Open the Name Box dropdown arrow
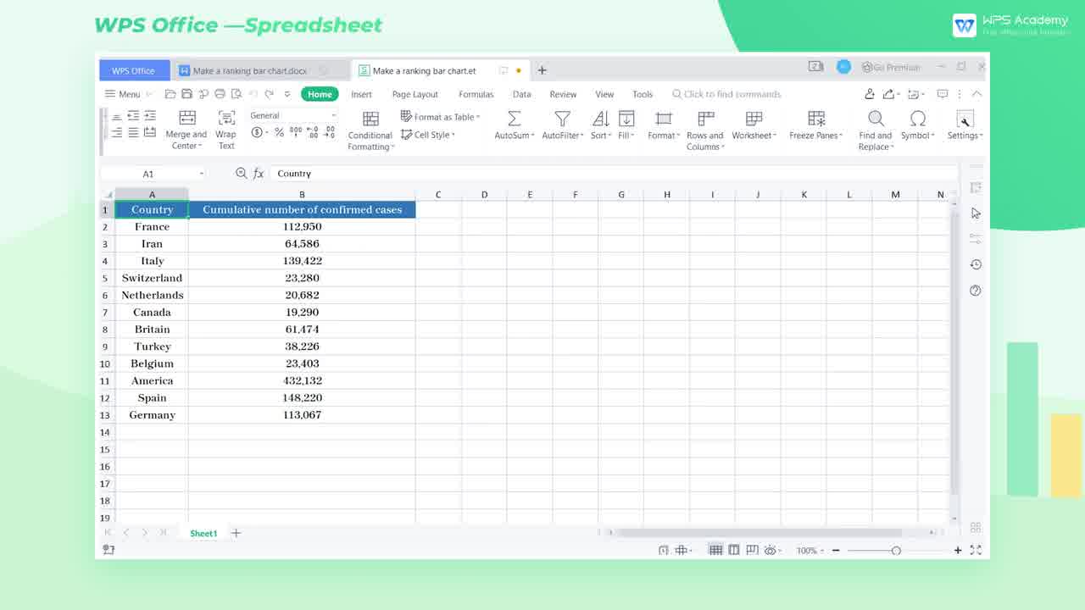The width and height of the screenshot is (1085, 610). (x=202, y=174)
